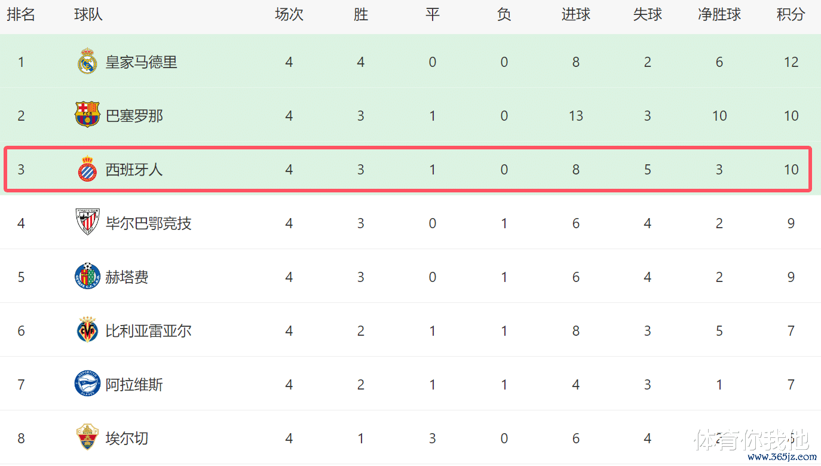This screenshot has height=466, width=821.
Task: Click the Villarreal club crest
Action: tap(87, 330)
